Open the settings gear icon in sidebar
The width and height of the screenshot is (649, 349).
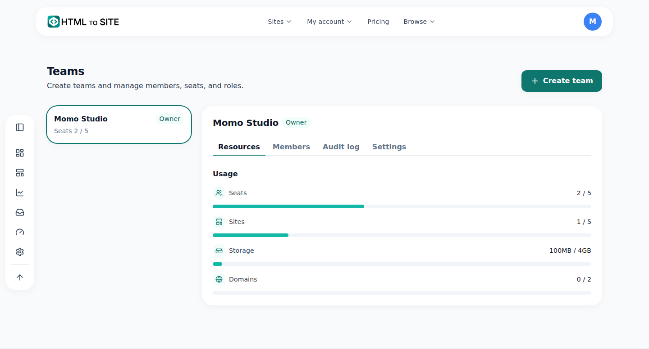pos(20,252)
